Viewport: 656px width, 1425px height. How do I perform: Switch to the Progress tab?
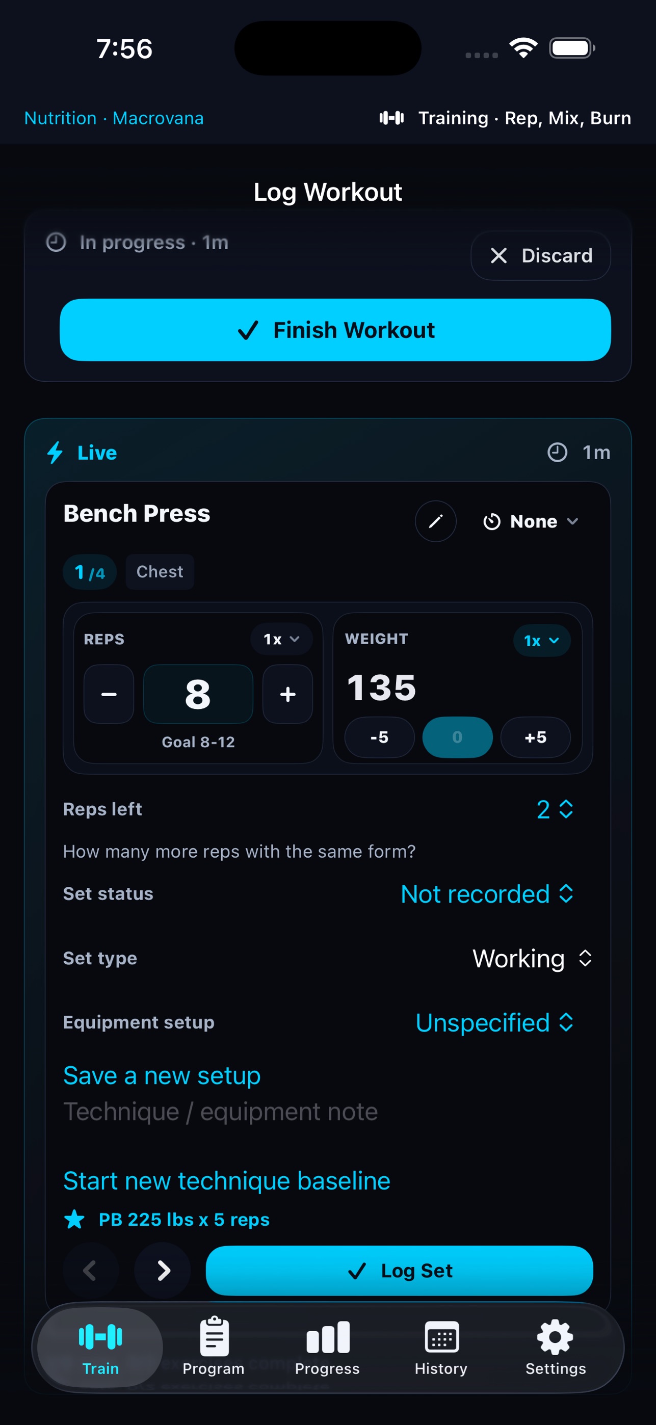[327, 1348]
